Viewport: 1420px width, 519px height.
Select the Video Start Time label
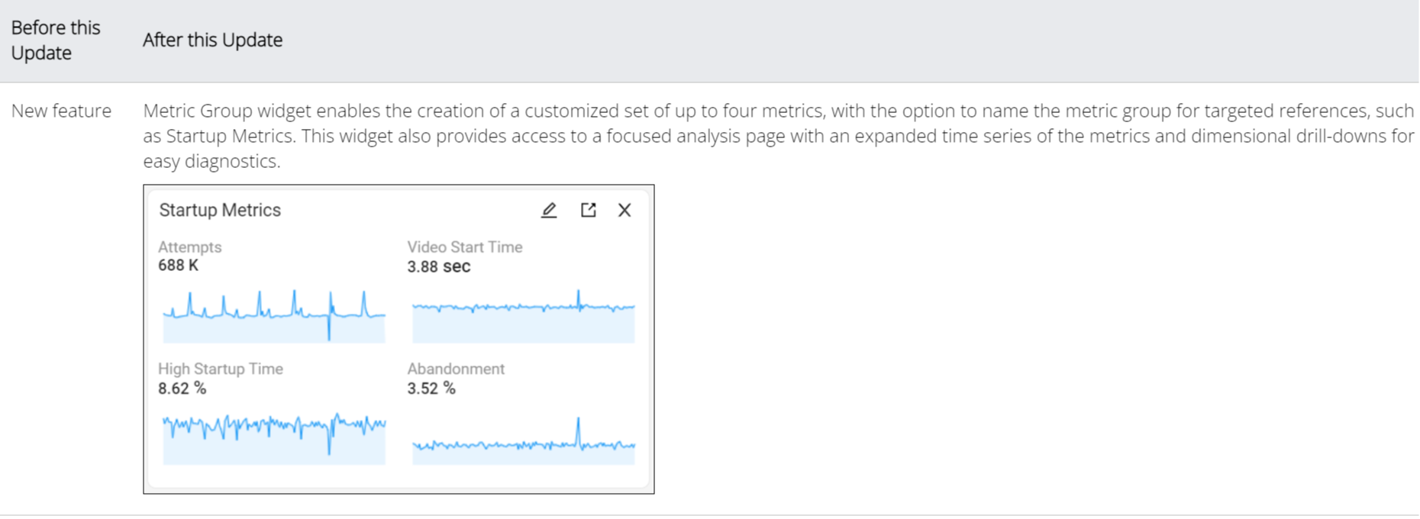coord(464,247)
